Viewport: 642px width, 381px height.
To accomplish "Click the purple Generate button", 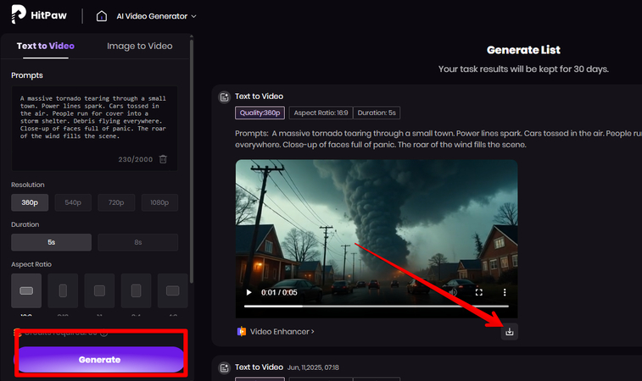I will [99, 359].
